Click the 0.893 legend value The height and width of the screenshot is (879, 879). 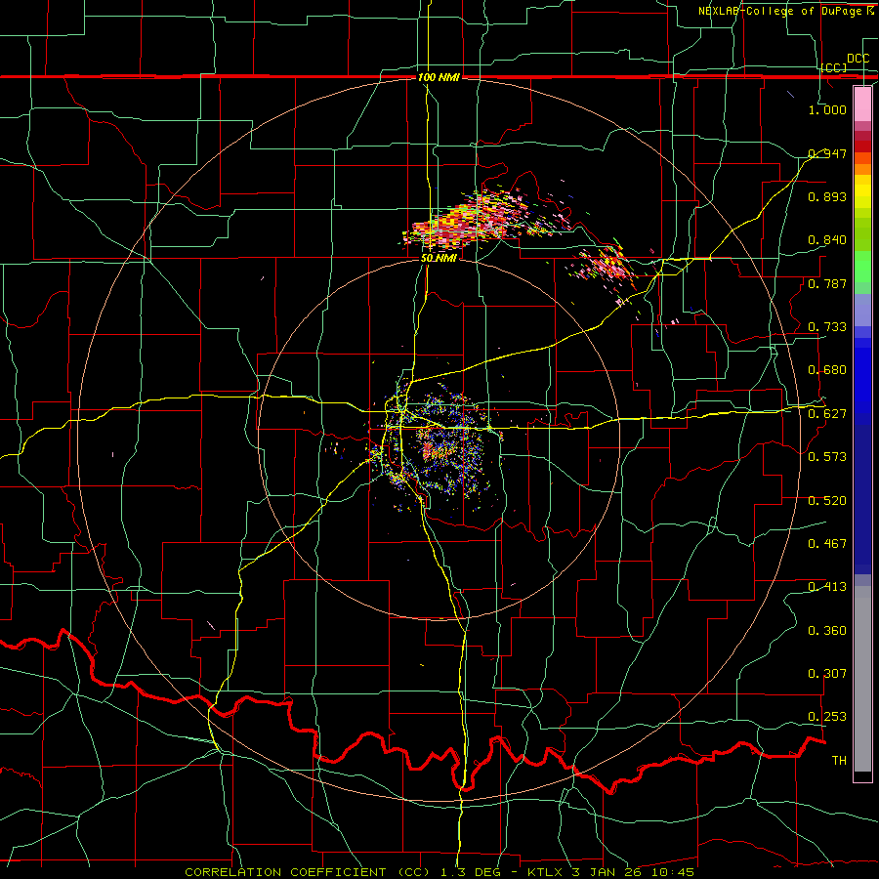pyautogui.click(x=827, y=196)
